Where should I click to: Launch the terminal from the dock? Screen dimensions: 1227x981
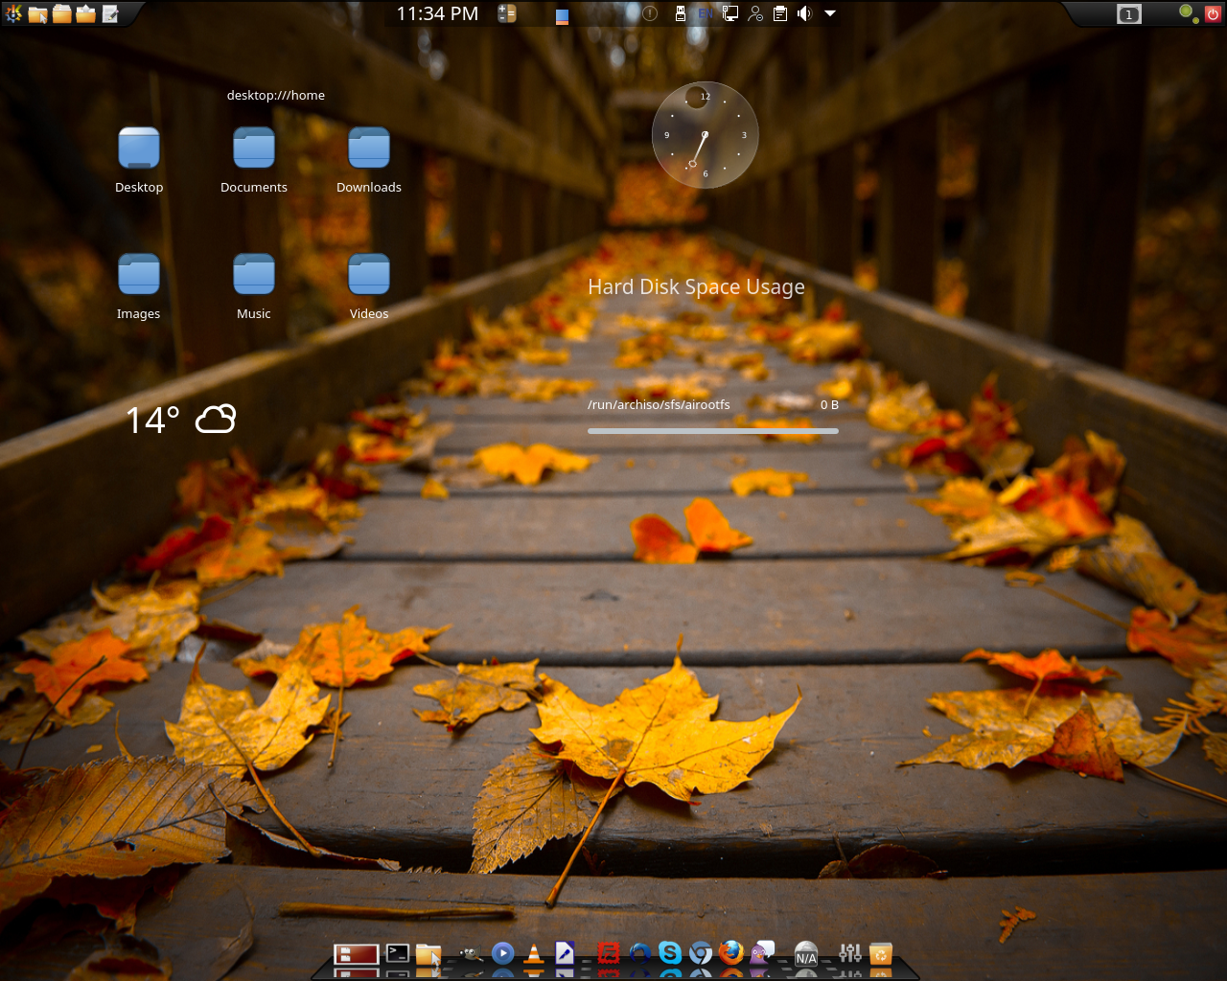[x=398, y=953]
